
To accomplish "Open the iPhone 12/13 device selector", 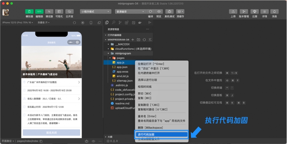I will 17,22.
